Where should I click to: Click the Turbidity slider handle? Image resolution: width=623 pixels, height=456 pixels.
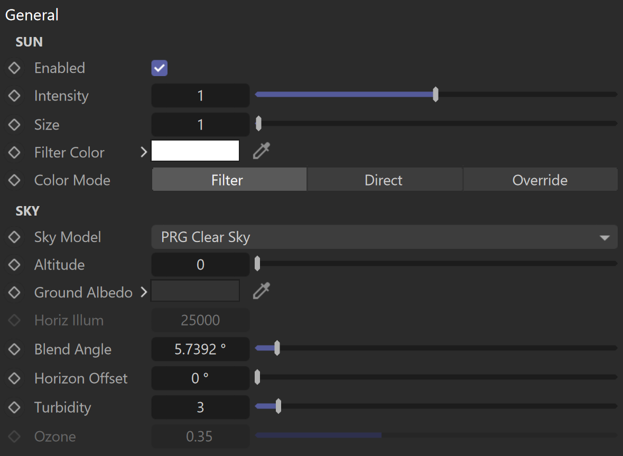(278, 406)
